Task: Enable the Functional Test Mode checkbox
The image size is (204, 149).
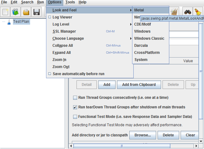Action: 75,117
